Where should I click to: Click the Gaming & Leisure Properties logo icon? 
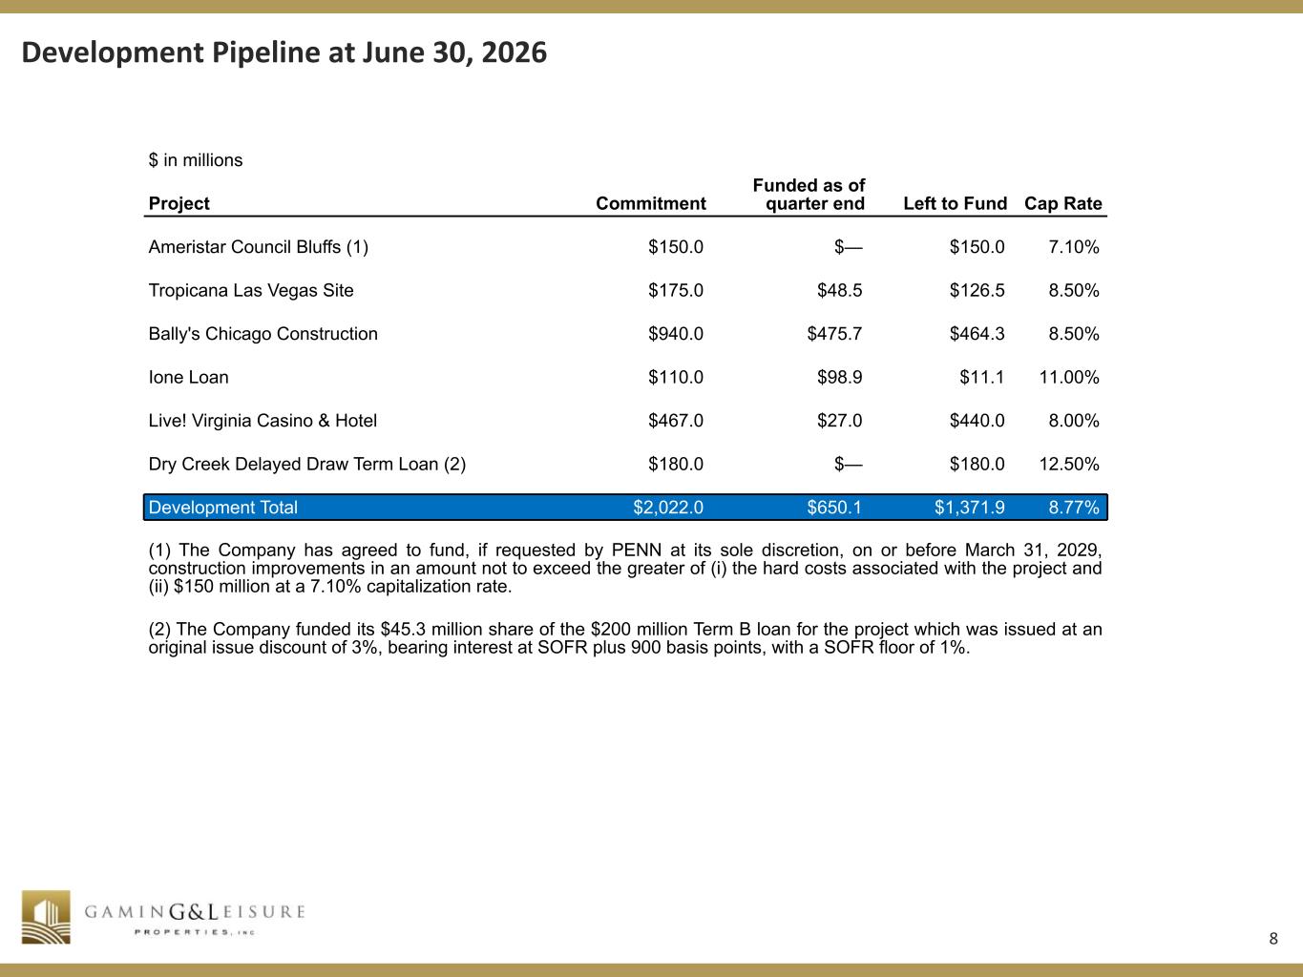pyautogui.click(x=47, y=917)
